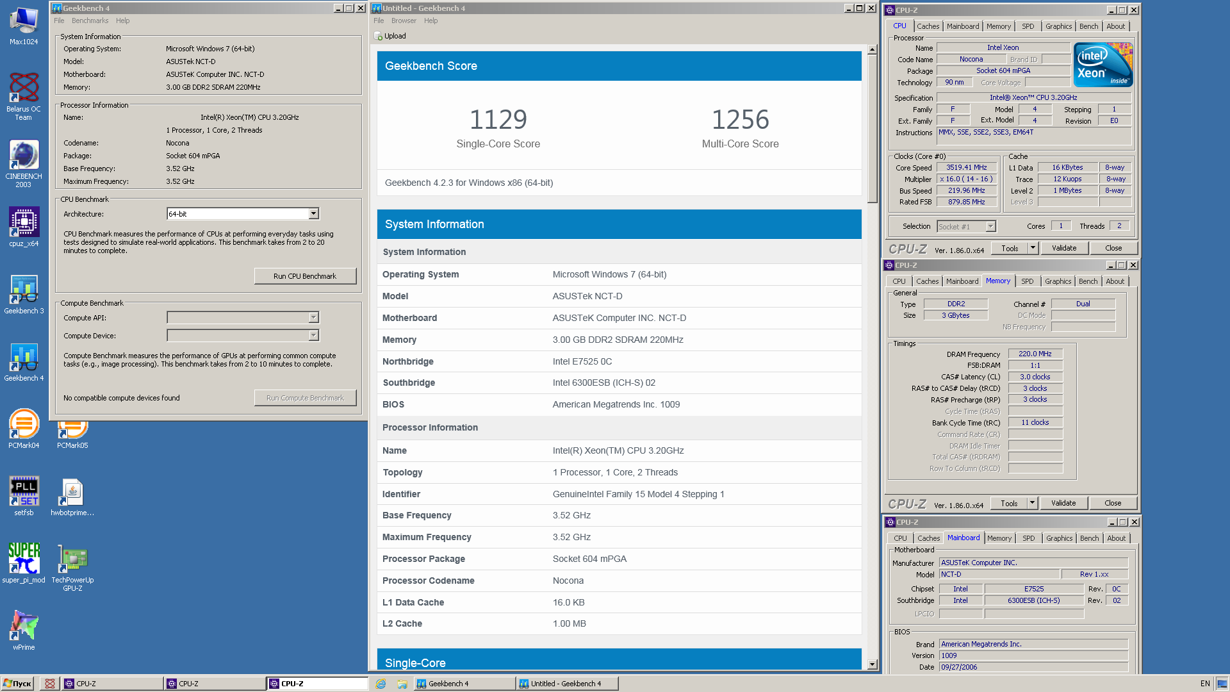Click scroll down arrow in Geekbench results
The height and width of the screenshot is (692, 1230).
pyautogui.click(x=872, y=664)
